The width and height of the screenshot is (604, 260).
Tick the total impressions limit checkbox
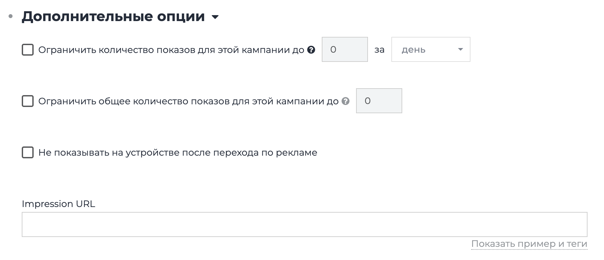28,101
